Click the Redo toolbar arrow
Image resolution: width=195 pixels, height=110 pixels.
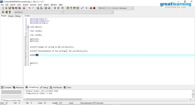(33, 8)
